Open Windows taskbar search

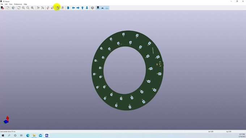[9, 135]
